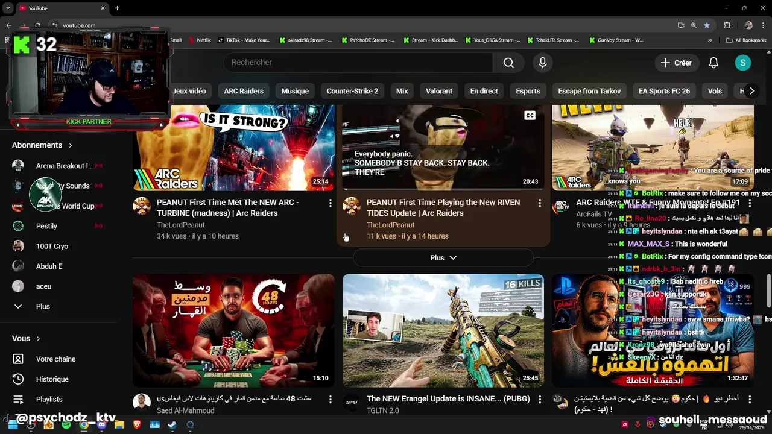
Task: Open the TheLordPeanut channel link under RIVEN TIDES
Action: (x=390, y=225)
